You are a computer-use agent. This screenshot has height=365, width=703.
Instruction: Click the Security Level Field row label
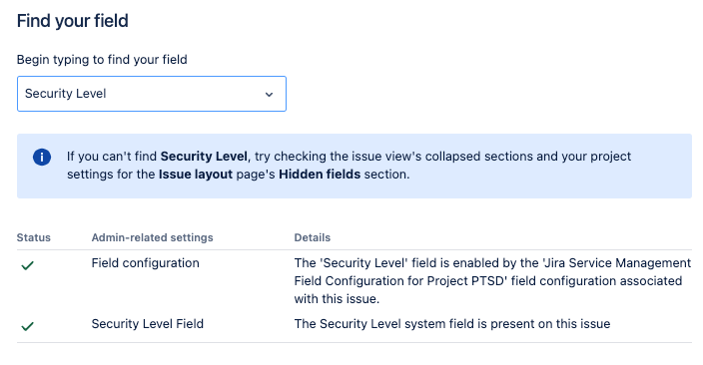point(148,324)
